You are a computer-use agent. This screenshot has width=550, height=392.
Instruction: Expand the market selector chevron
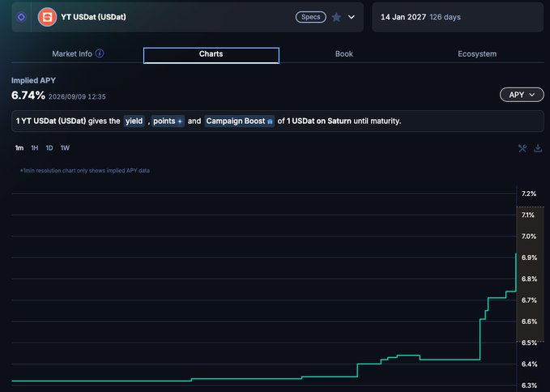351,17
